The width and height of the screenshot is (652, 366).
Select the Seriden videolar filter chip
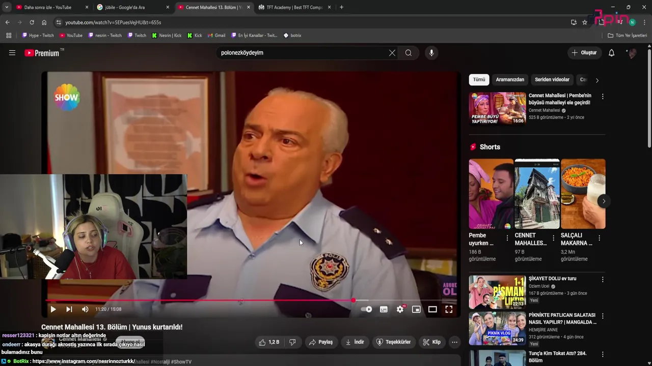pos(552,80)
